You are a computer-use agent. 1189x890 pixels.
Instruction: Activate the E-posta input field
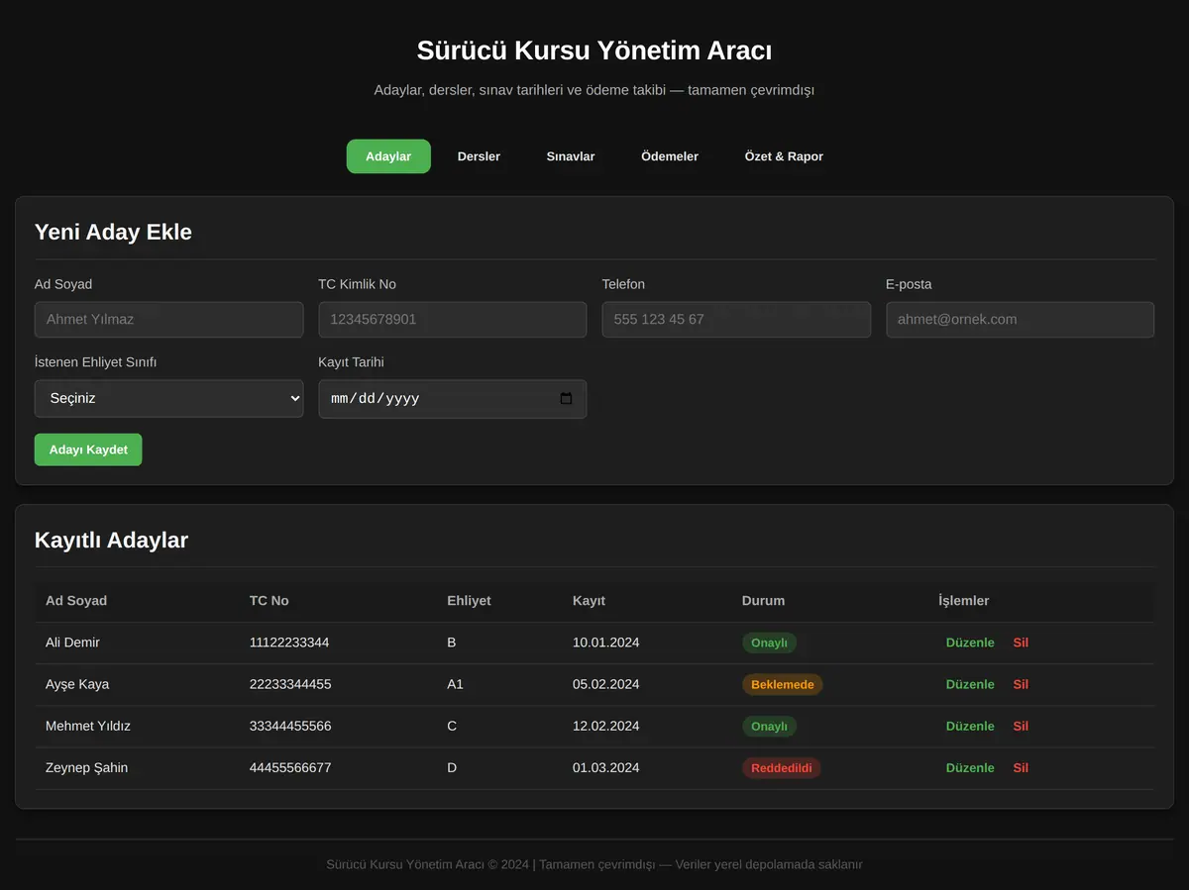[x=1021, y=320]
